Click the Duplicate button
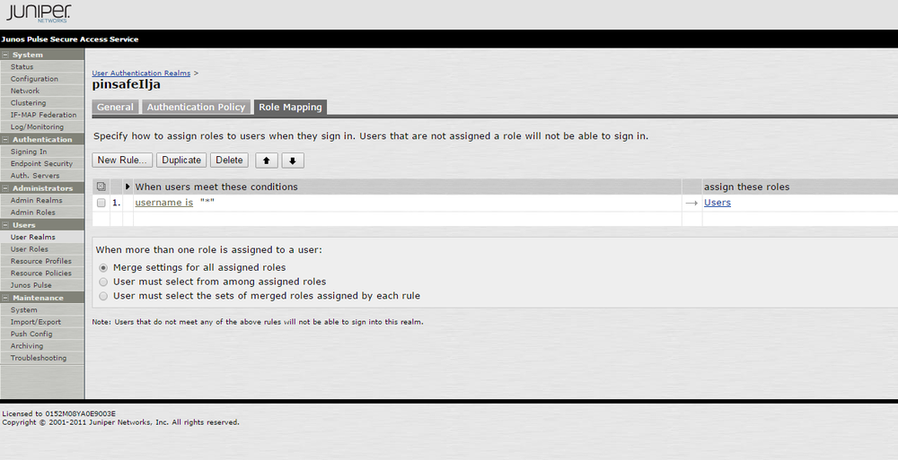Viewport: 898px width, 460px height. 181,161
